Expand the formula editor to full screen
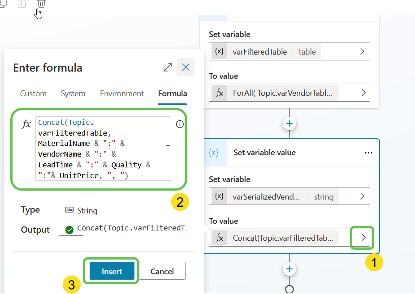 point(168,67)
